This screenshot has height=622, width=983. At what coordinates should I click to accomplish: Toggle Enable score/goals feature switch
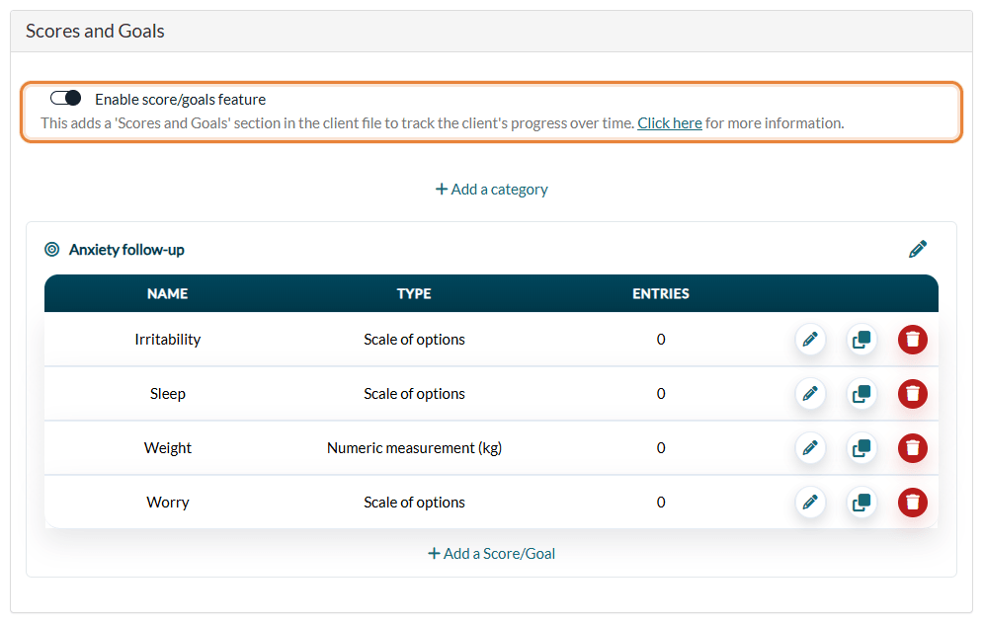[66, 99]
